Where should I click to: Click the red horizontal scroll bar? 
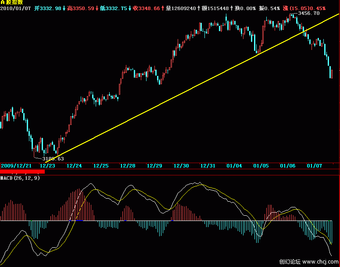point(22,172)
